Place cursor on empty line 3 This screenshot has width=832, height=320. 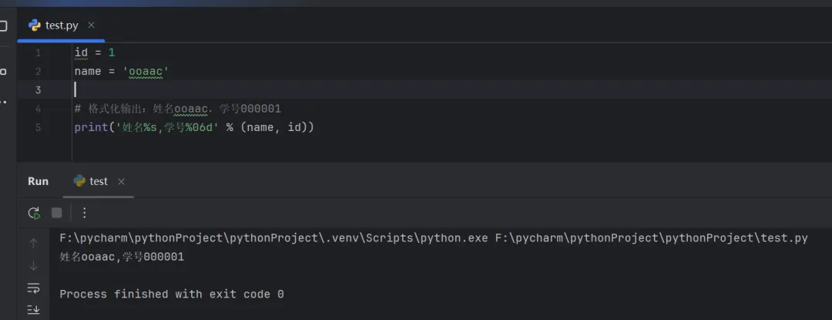click(231, 90)
